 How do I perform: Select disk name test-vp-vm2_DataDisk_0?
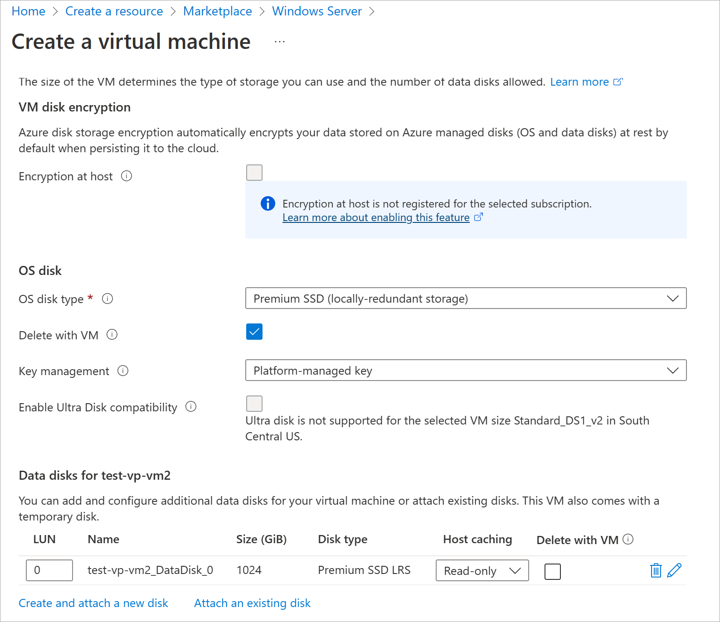(151, 570)
